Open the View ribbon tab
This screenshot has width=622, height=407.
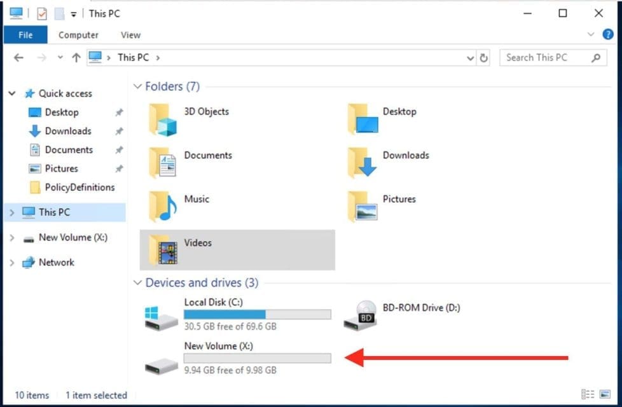click(x=130, y=35)
